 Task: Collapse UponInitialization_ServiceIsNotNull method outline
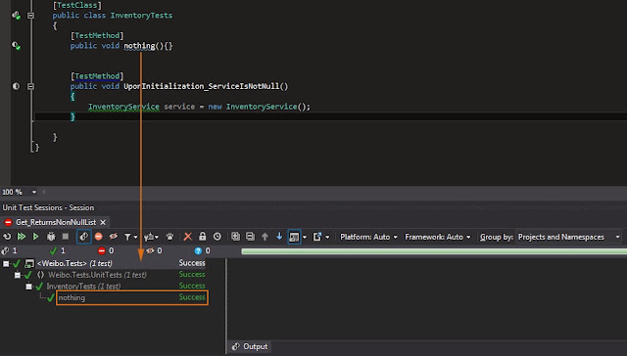click(x=30, y=86)
